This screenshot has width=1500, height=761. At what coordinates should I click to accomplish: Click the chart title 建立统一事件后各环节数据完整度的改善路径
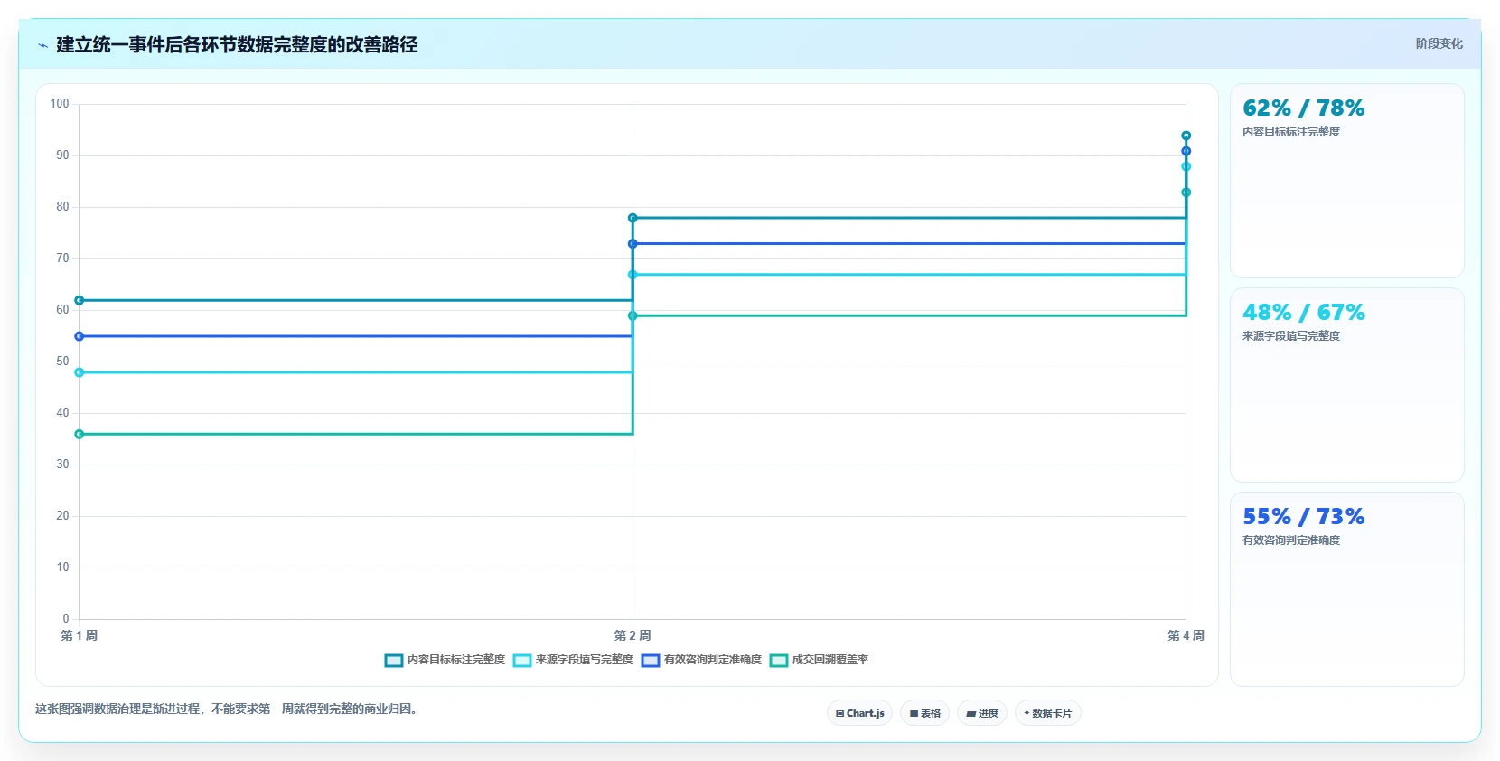237,44
